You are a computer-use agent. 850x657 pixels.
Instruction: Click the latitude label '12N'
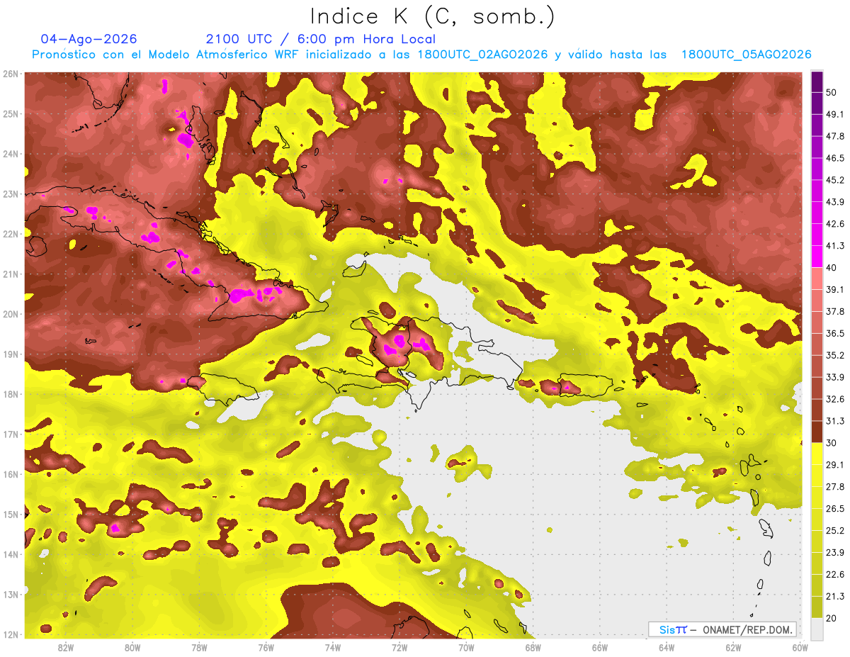(11, 634)
